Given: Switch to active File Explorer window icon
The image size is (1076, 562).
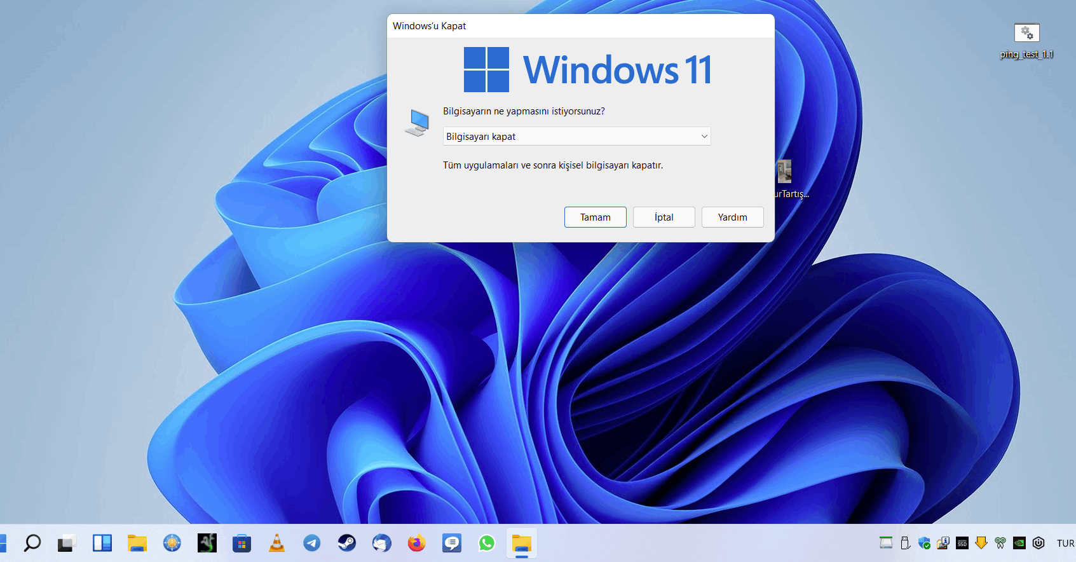Looking at the screenshot, I should coord(522,544).
